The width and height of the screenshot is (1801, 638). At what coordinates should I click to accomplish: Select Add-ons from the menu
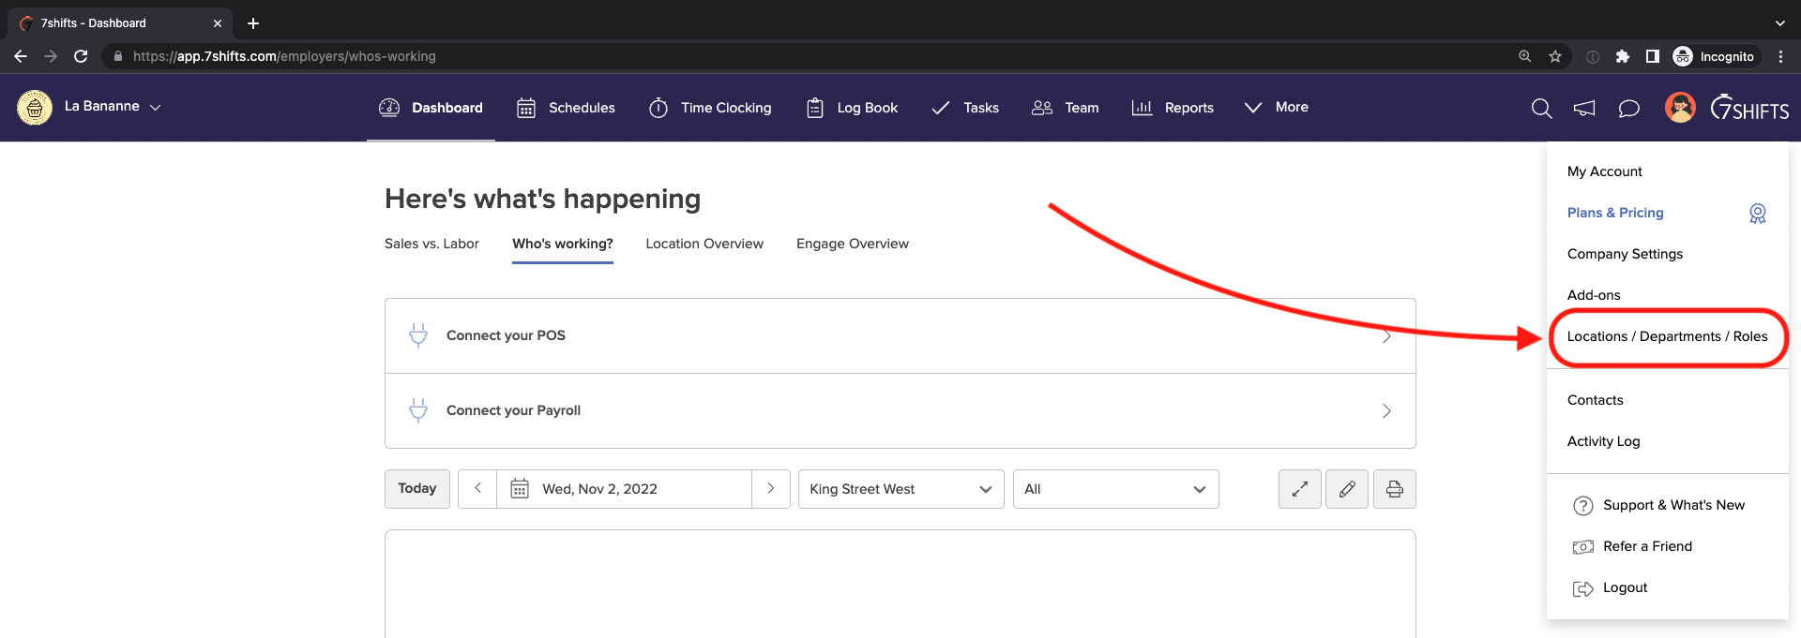(x=1594, y=295)
